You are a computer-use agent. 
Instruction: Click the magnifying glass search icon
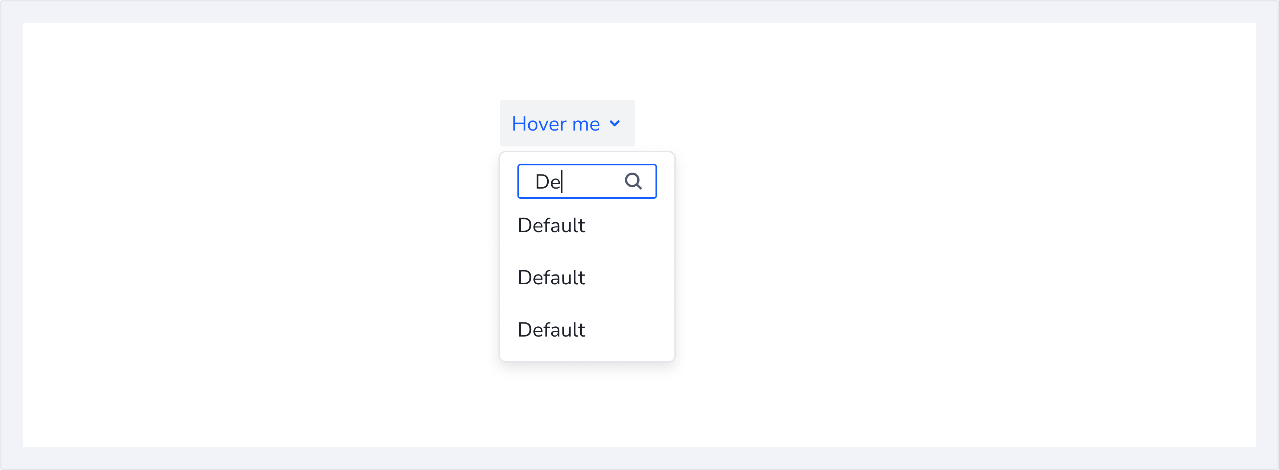633,181
